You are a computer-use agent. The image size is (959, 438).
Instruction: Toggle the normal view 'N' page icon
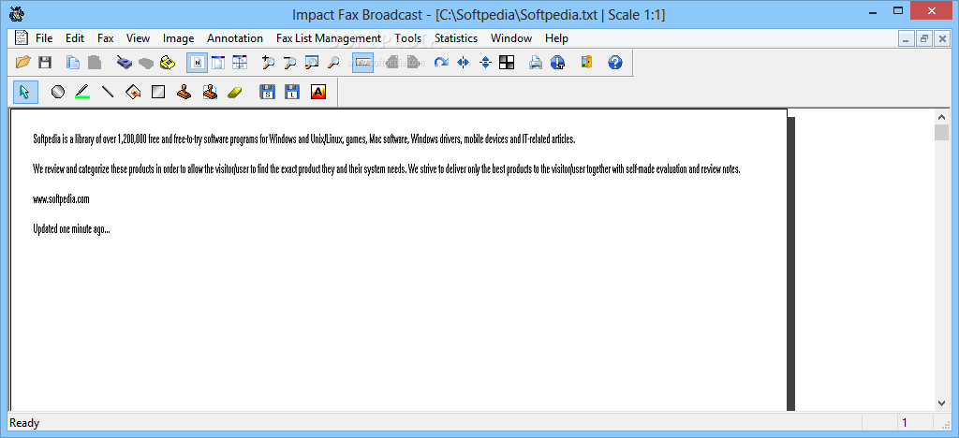coord(197,63)
